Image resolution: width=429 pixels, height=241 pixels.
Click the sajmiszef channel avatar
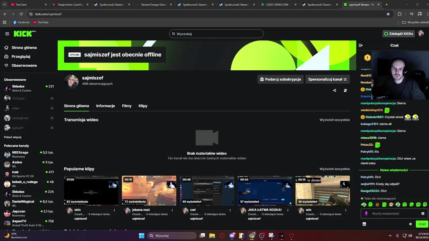click(x=71, y=81)
